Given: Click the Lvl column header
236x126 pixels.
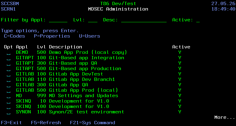Looking at the screenshot, I should coord(41,47).
